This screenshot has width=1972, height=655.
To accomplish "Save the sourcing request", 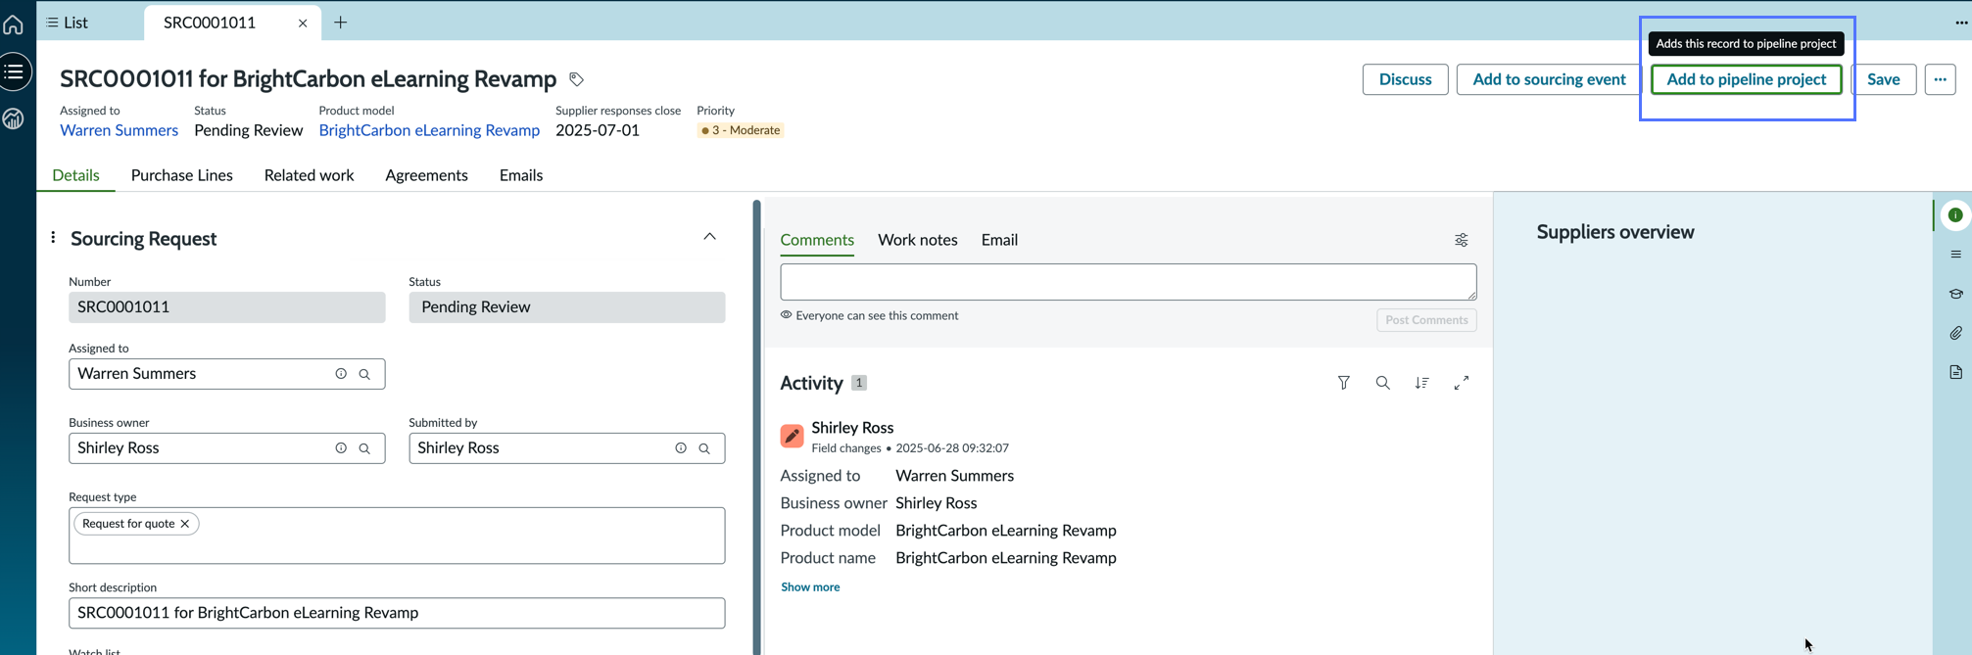I will tap(1883, 79).
